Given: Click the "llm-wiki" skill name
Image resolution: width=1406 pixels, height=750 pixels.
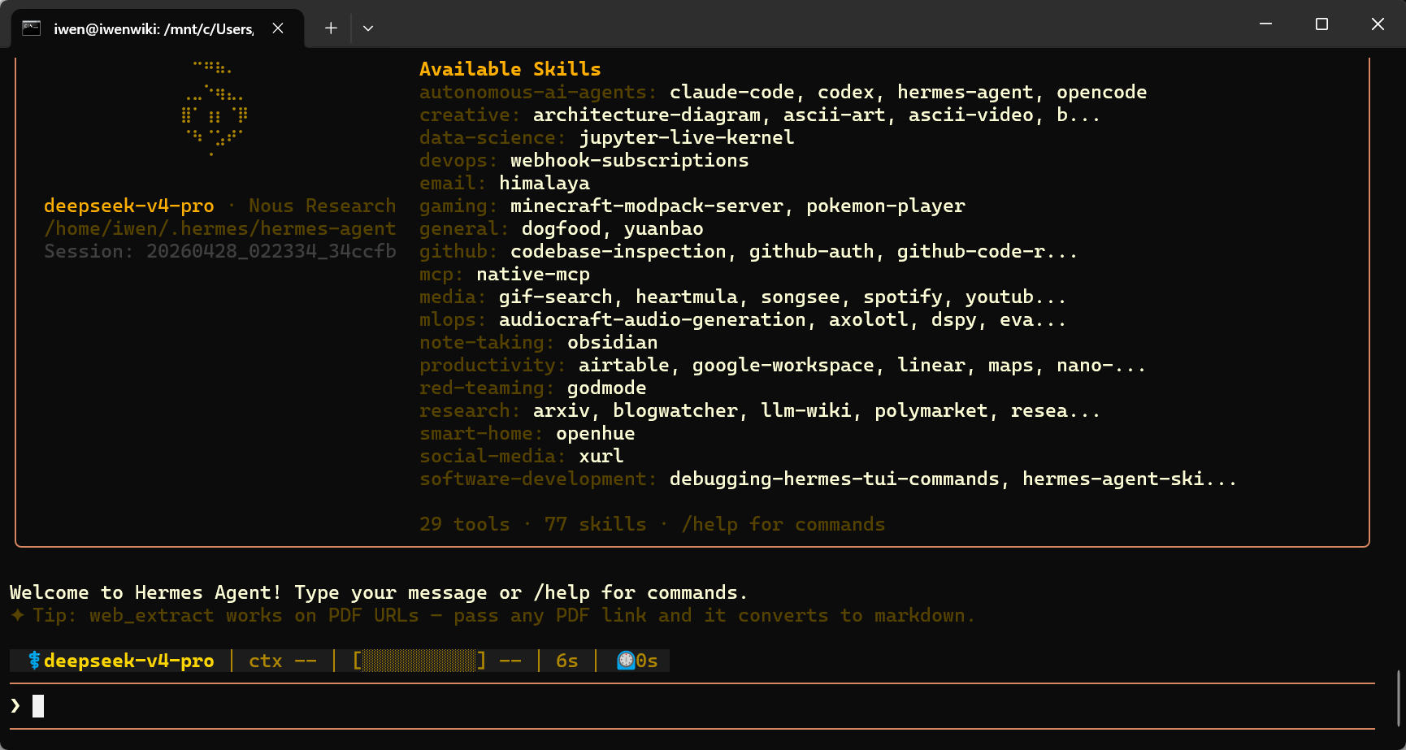Looking at the screenshot, I should (806, 410).
